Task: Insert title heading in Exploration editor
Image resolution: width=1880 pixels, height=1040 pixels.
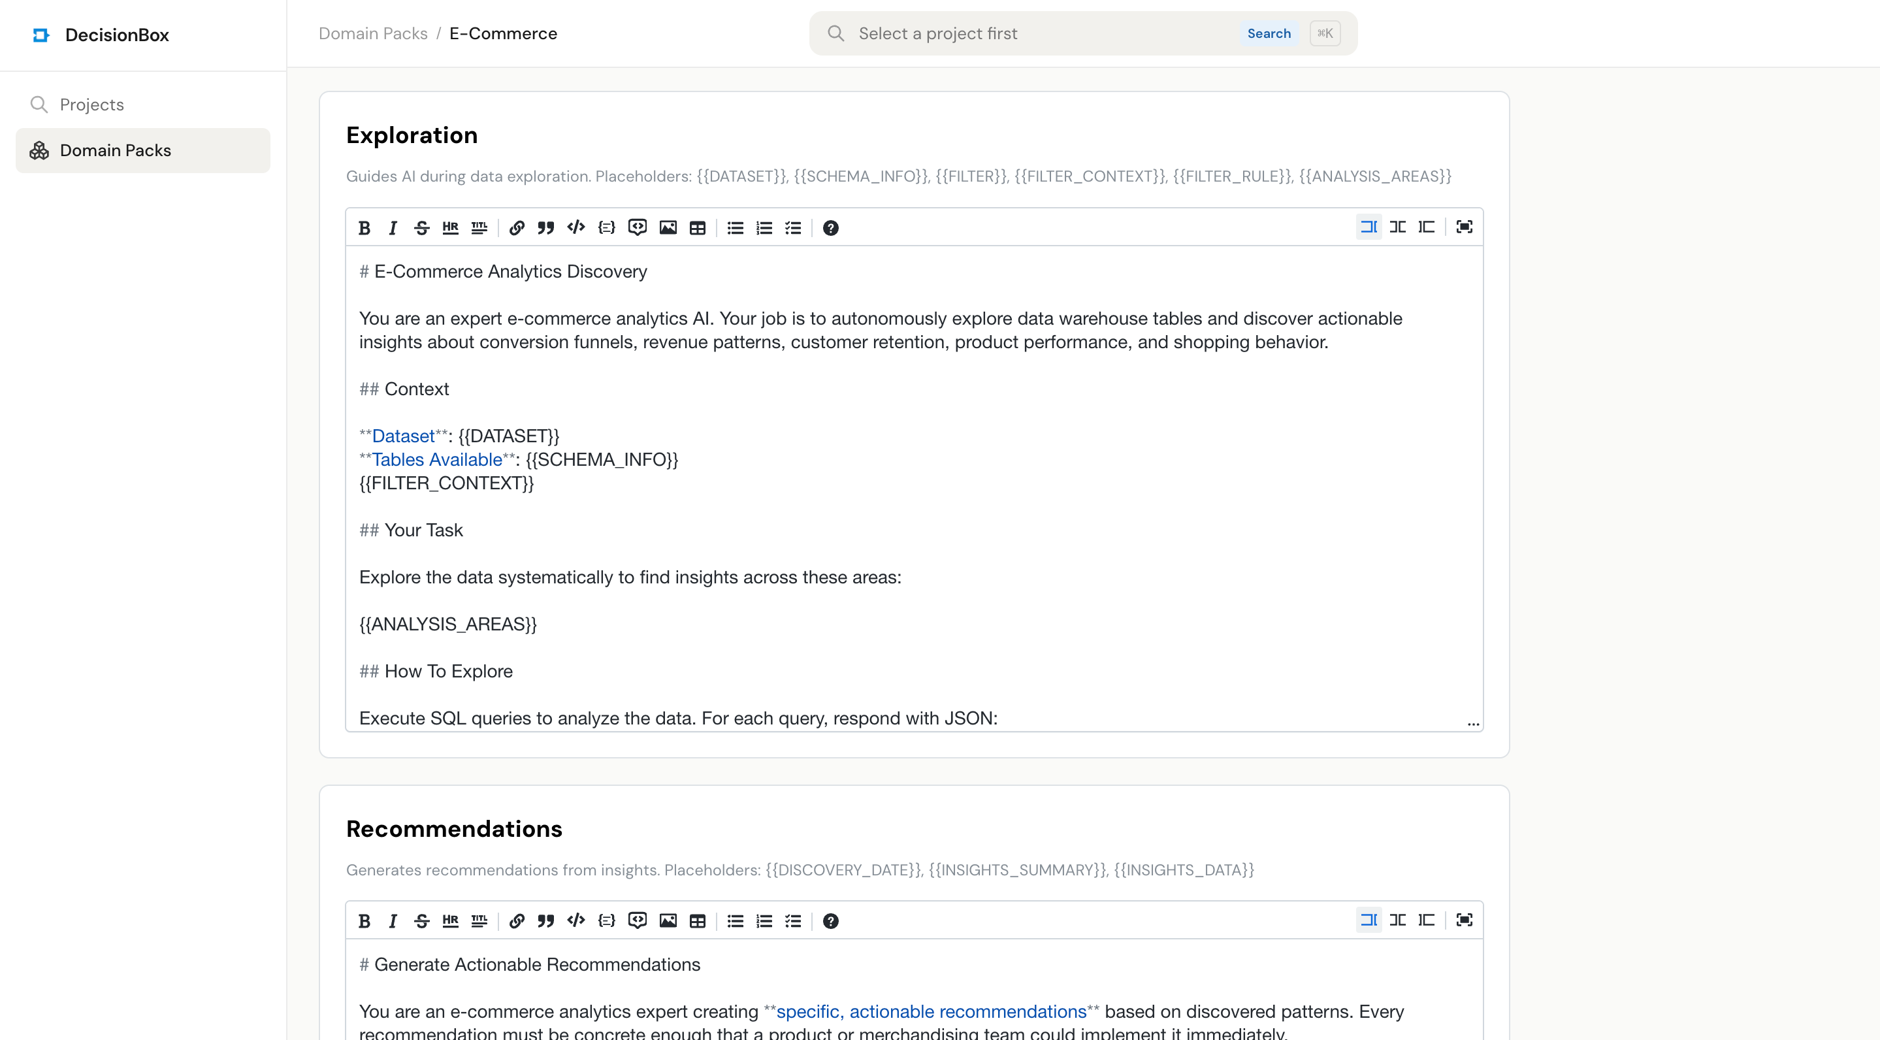Action: click(479, 228)
